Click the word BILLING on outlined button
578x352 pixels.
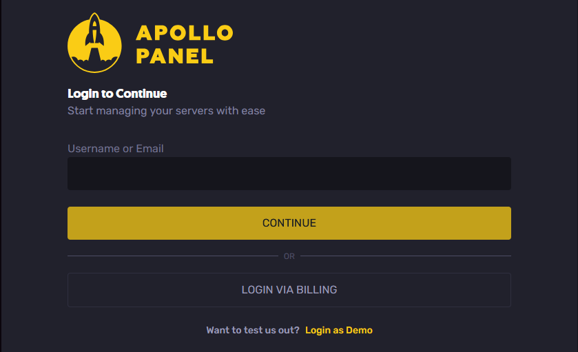tap(317, 290)
